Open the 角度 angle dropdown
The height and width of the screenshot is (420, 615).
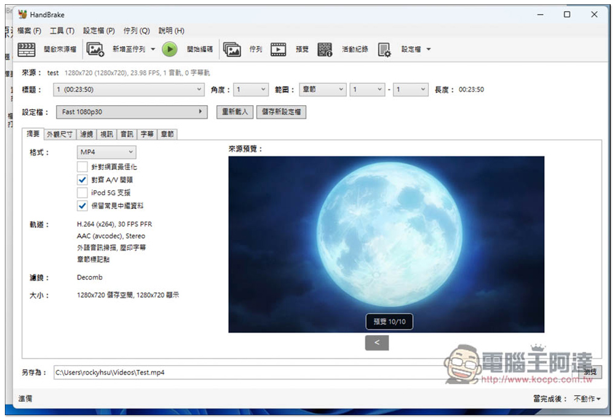point(251,89)
